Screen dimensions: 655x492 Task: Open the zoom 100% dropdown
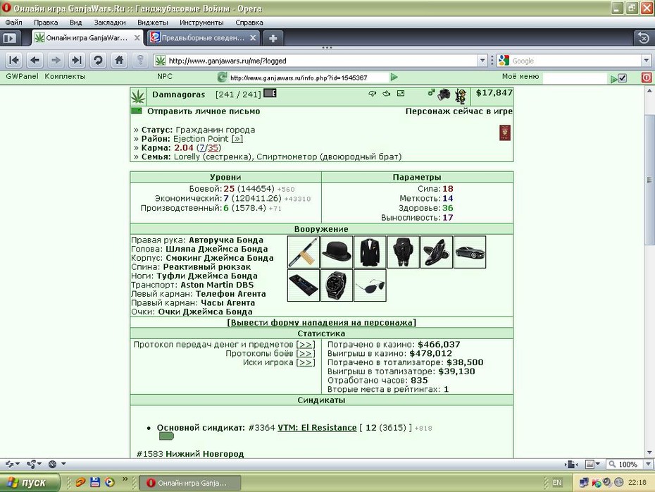[x=648, y=464]
